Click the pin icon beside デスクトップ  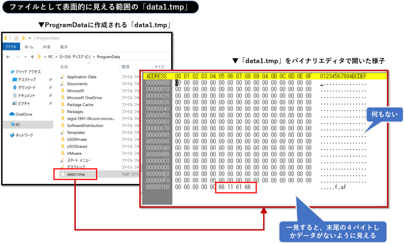(x=50, y=80)
